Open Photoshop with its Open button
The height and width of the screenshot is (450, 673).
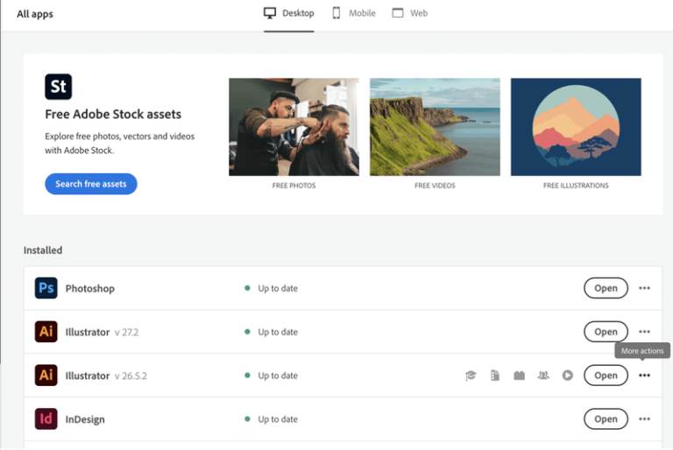coord(606,288)
